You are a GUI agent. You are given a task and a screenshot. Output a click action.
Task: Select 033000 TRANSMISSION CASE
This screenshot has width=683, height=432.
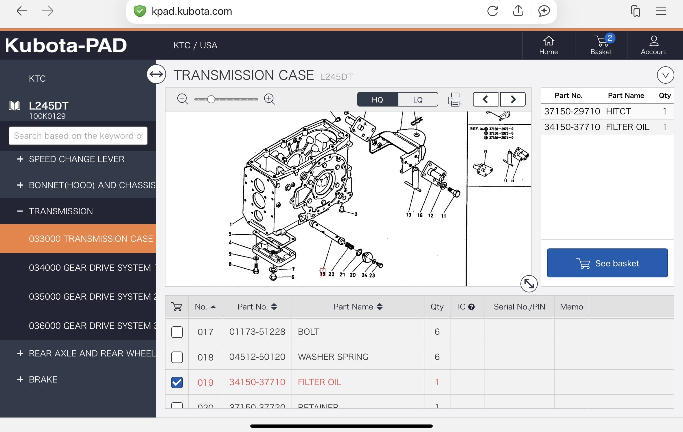[x=78, y=239]
